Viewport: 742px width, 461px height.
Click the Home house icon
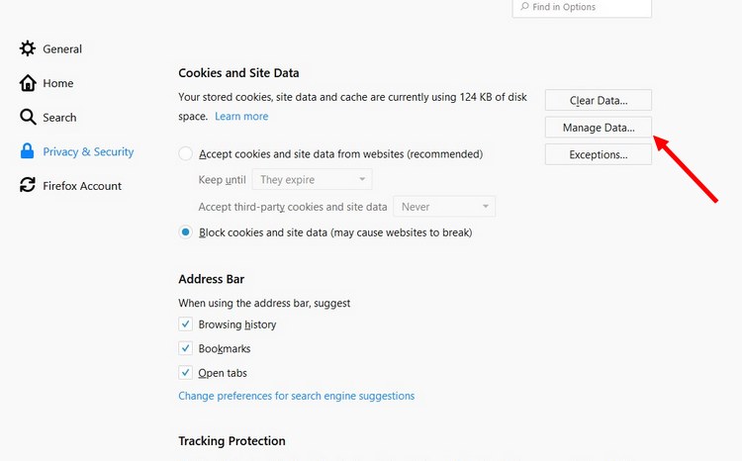tap(28, 83)
